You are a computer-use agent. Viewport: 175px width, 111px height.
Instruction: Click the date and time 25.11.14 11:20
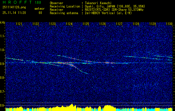coord(14,13)
